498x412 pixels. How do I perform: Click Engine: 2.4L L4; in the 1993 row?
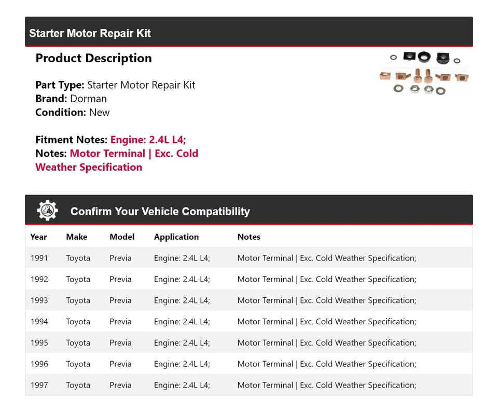click(x=182, y=301)
